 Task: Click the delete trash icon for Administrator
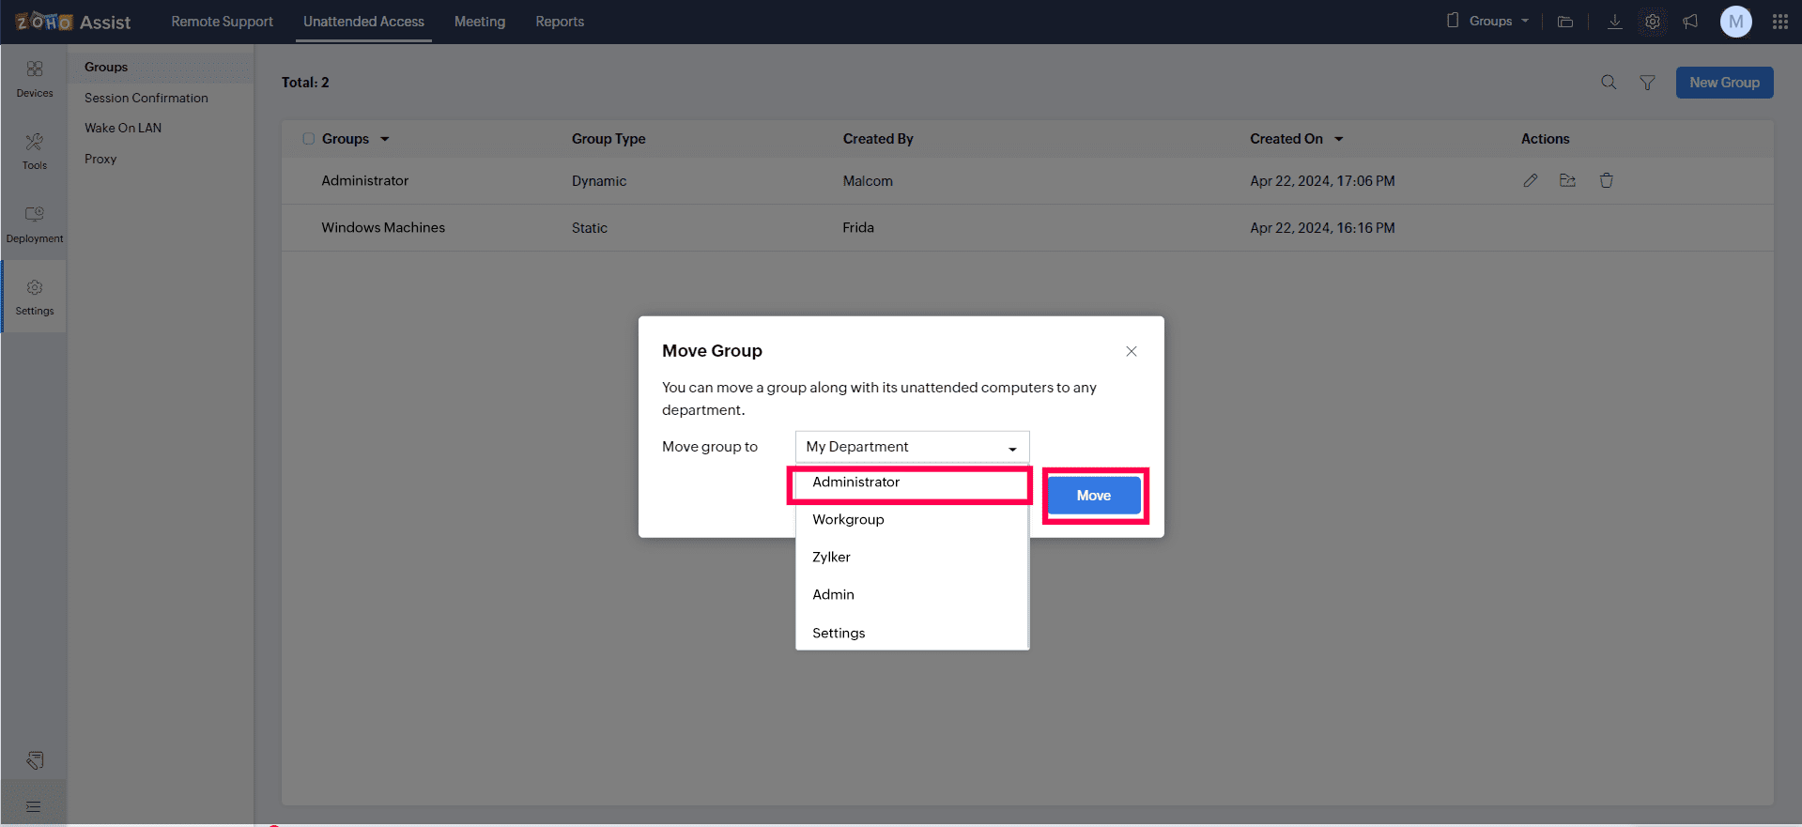(1606, 180)
